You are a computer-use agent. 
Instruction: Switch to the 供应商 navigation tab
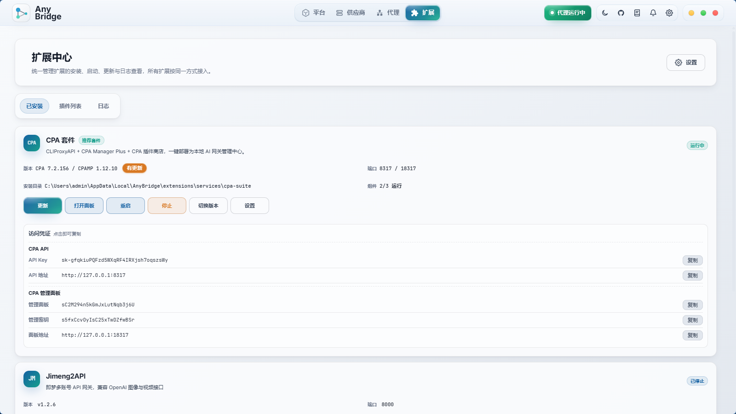[351, 13]
